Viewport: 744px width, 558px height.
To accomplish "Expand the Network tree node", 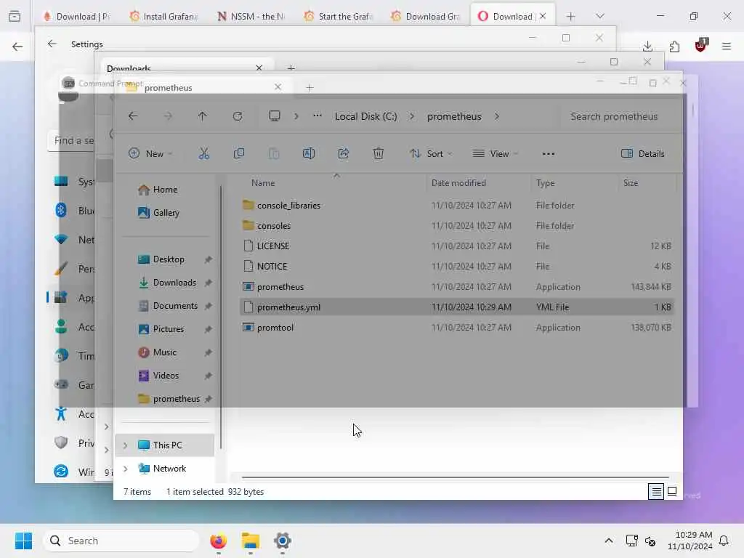I will 125,469.
